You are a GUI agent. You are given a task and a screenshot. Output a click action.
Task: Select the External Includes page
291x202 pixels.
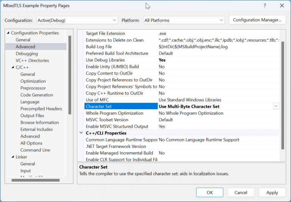point(36,129)
